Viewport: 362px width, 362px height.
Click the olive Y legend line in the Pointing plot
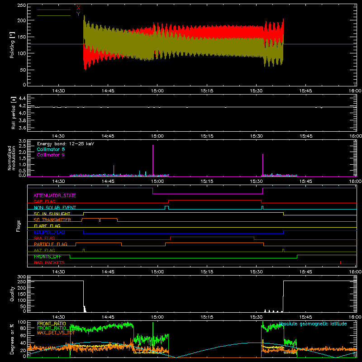pos(53,16)
